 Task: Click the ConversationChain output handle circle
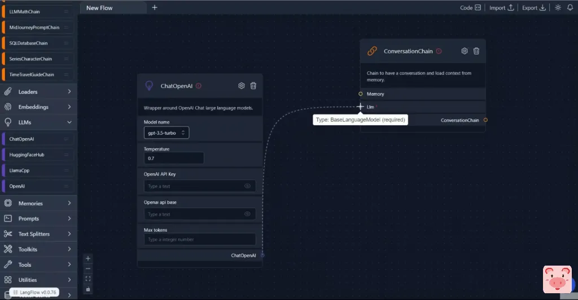point(485,120)
